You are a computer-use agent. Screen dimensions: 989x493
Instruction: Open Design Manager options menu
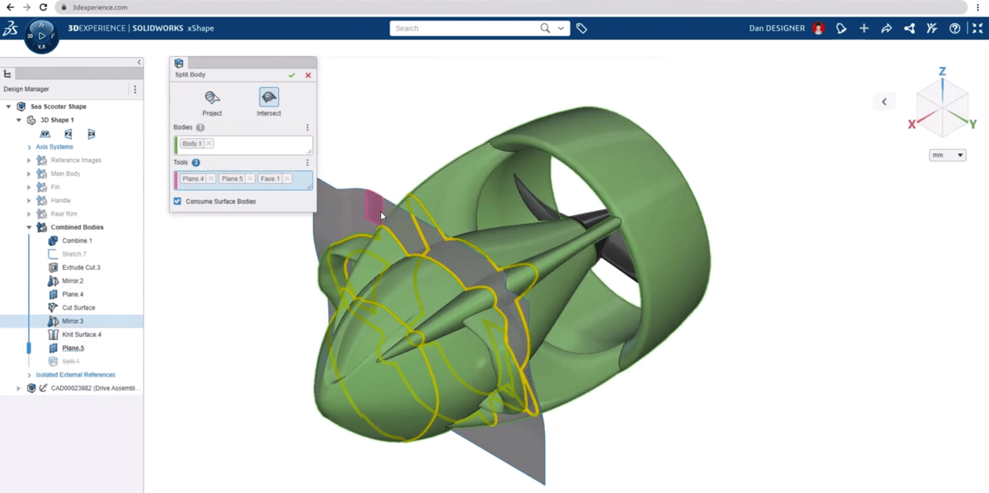135,89
